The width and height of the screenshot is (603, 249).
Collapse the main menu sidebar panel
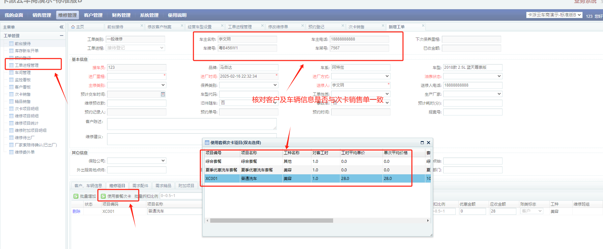pos(61,27)
